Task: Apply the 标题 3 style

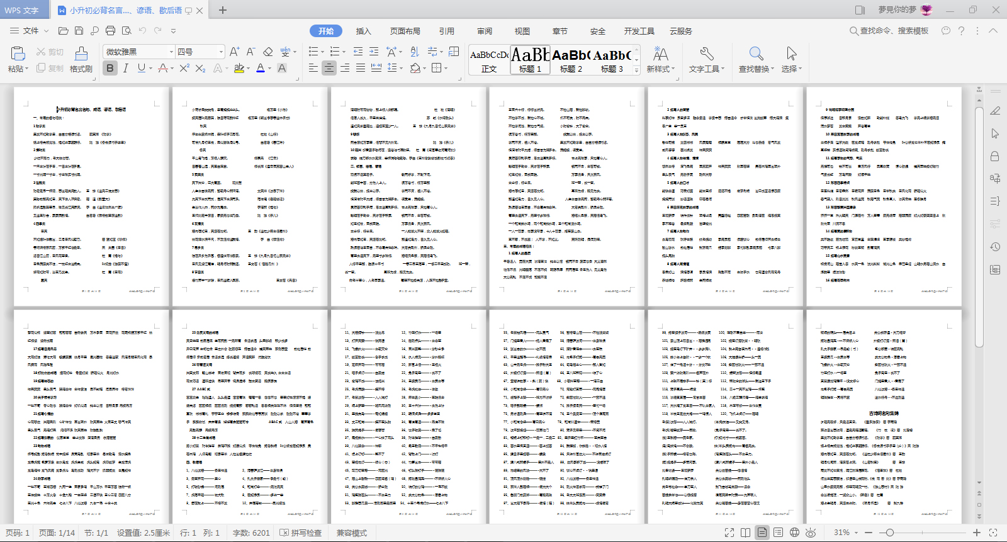Action: point(612,60)
